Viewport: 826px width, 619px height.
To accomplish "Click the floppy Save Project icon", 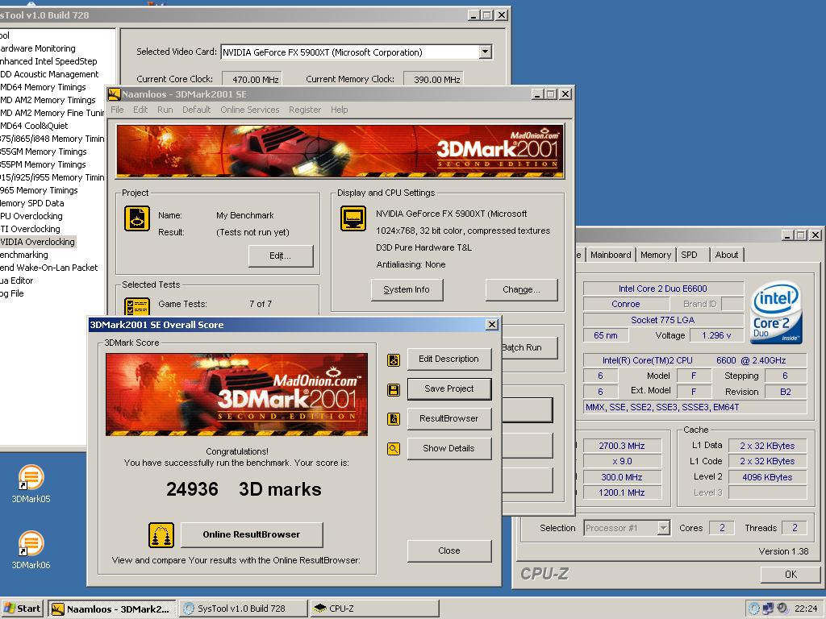I will pos(394,390).
